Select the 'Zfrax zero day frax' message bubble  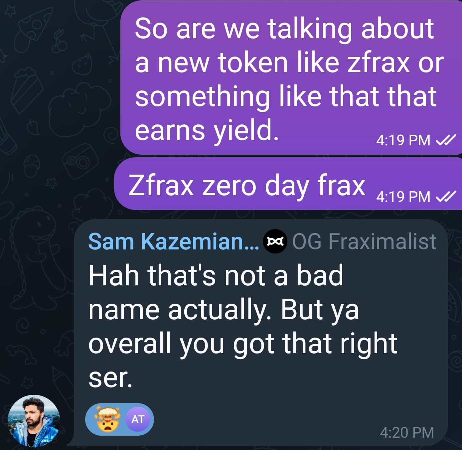click(x=247, y=186)
